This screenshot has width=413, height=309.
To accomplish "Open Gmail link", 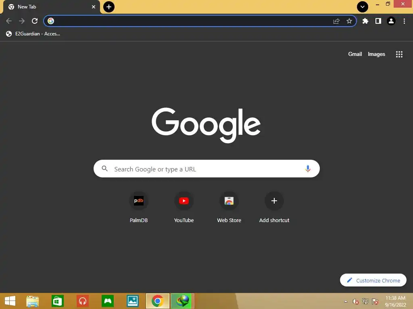I will tap(355, 54).
